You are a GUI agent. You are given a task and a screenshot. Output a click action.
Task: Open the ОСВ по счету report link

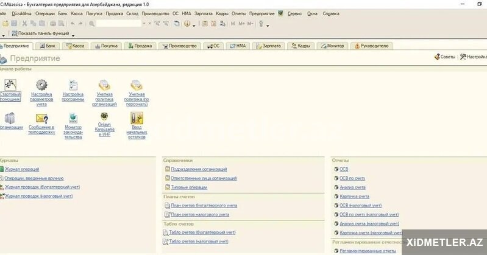(x=352, y=178)
